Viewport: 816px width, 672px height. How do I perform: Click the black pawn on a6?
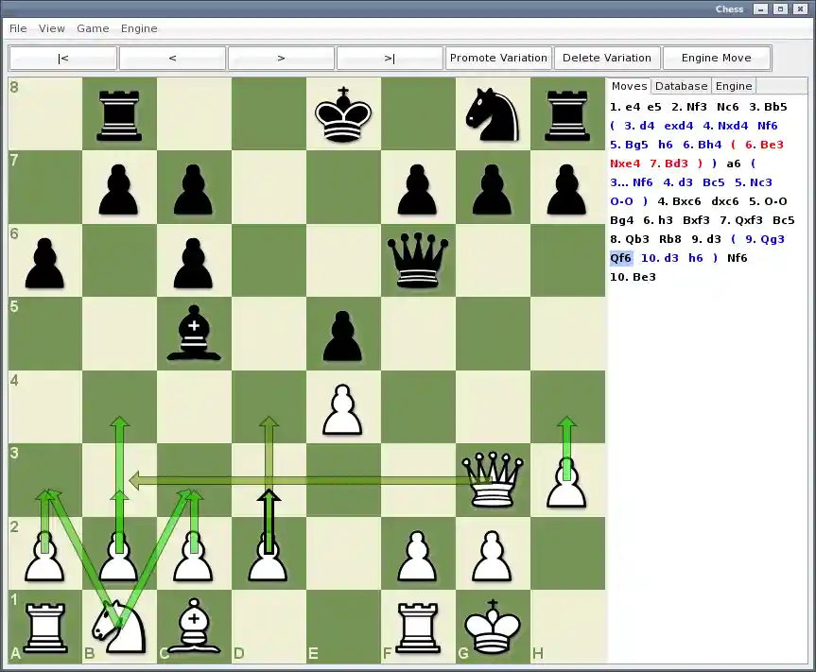(x=44, y=261)
